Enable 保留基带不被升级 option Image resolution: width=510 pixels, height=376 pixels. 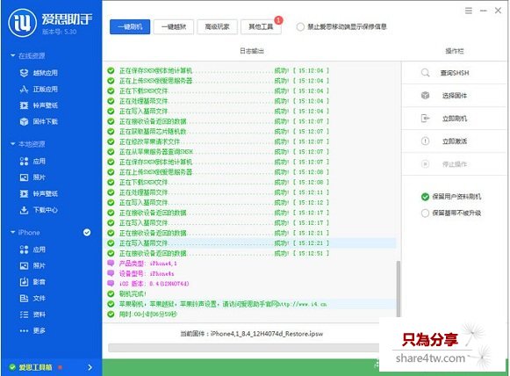[425, 213]
